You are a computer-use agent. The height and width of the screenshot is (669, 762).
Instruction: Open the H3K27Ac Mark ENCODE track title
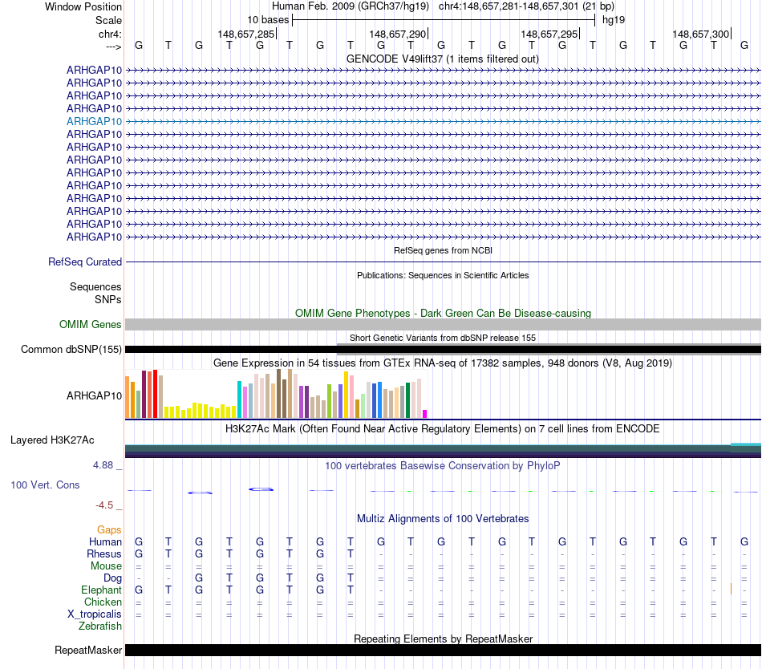(443, 429)
